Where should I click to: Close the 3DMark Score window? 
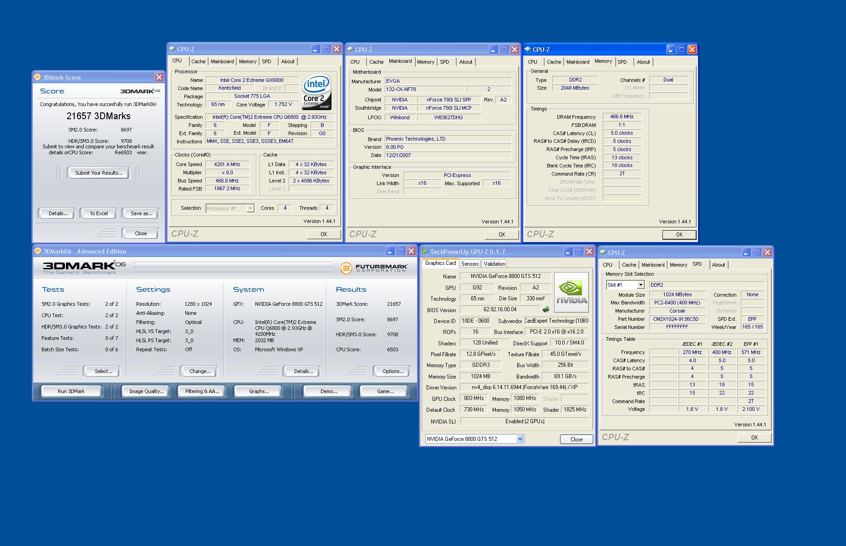pyautogui.click(x=159, y=77)
